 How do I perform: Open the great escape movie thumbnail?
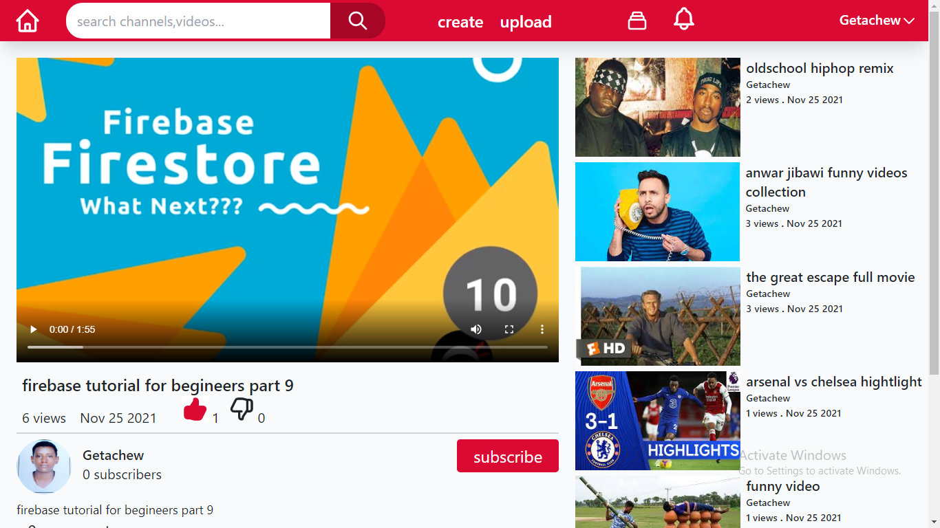point(658,316)
